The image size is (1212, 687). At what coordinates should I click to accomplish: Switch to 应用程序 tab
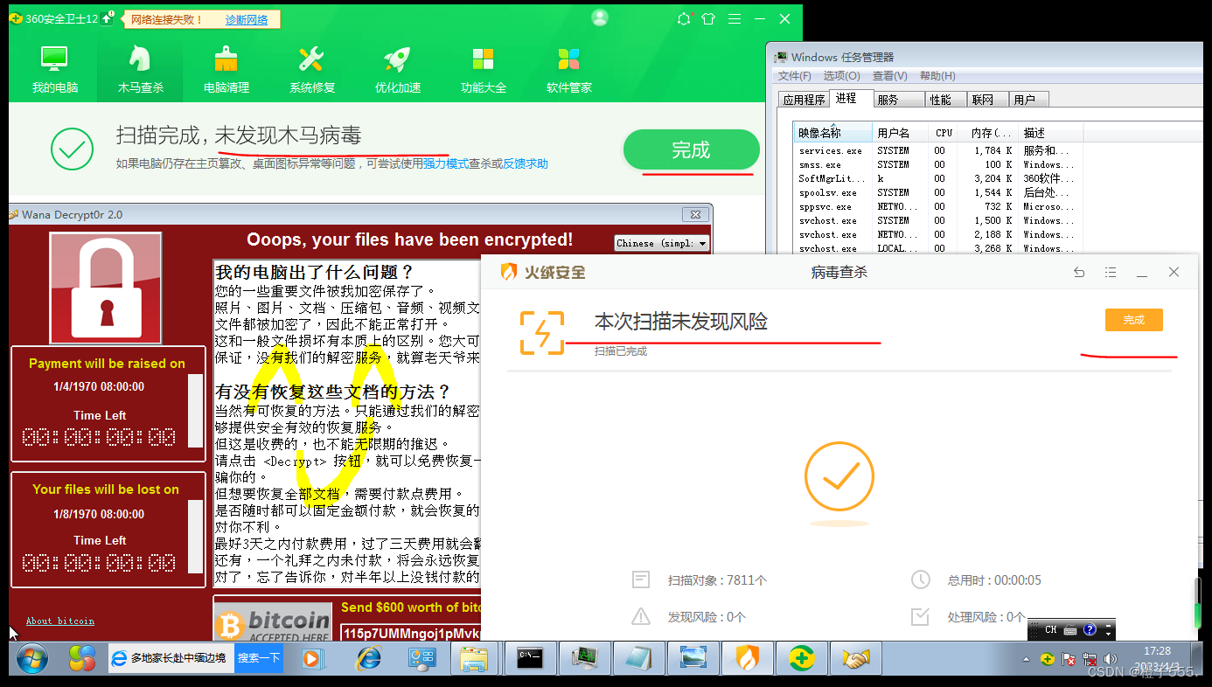[x=804, y=100]
